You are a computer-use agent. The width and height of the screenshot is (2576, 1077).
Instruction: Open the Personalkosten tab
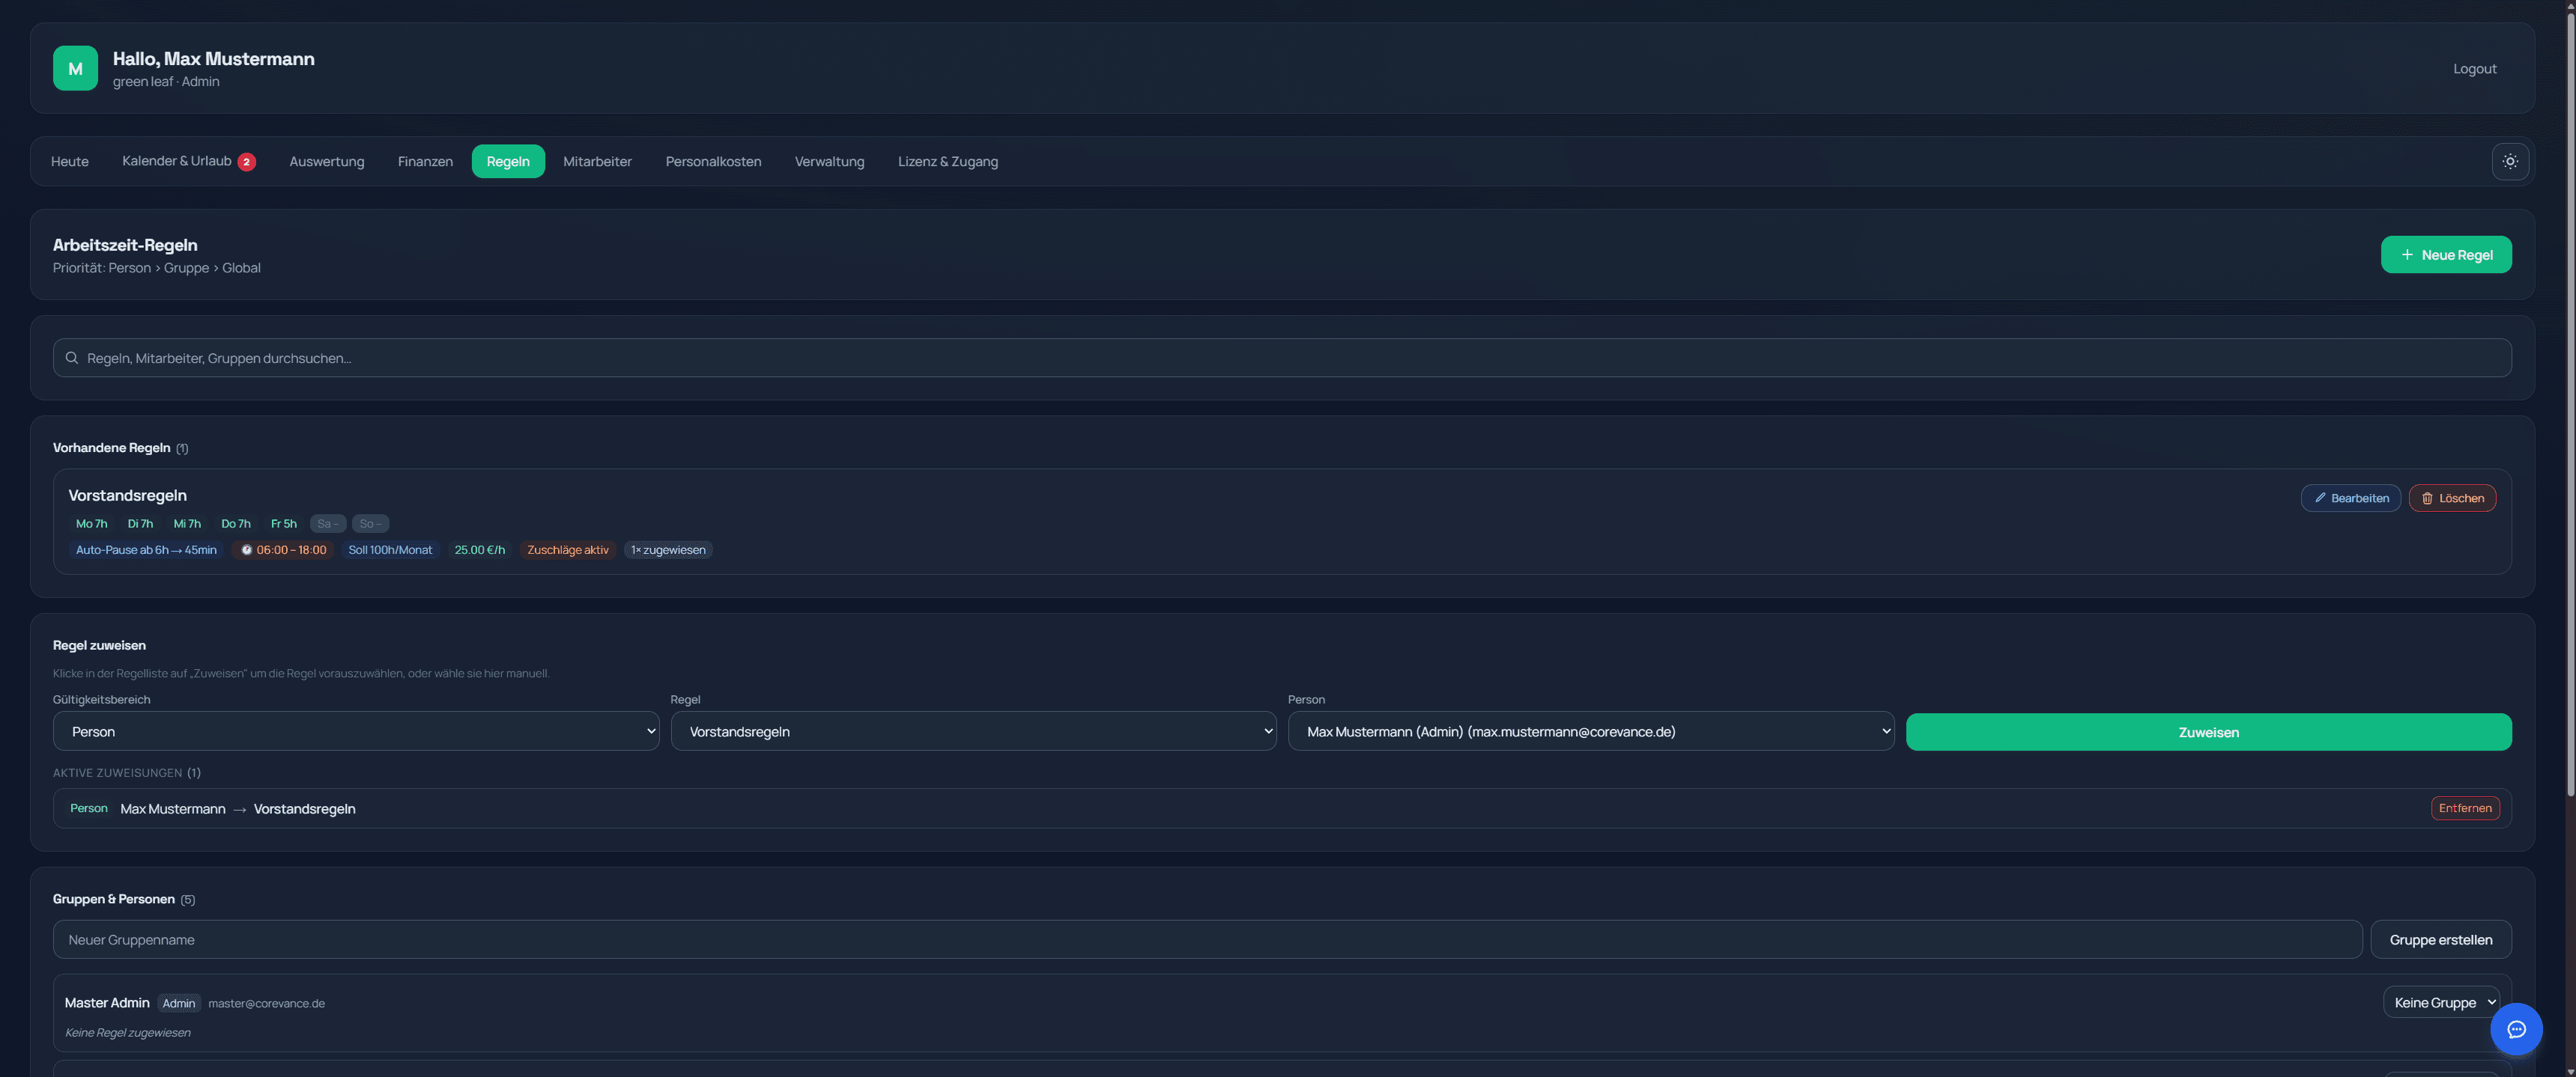coord(713,162)
